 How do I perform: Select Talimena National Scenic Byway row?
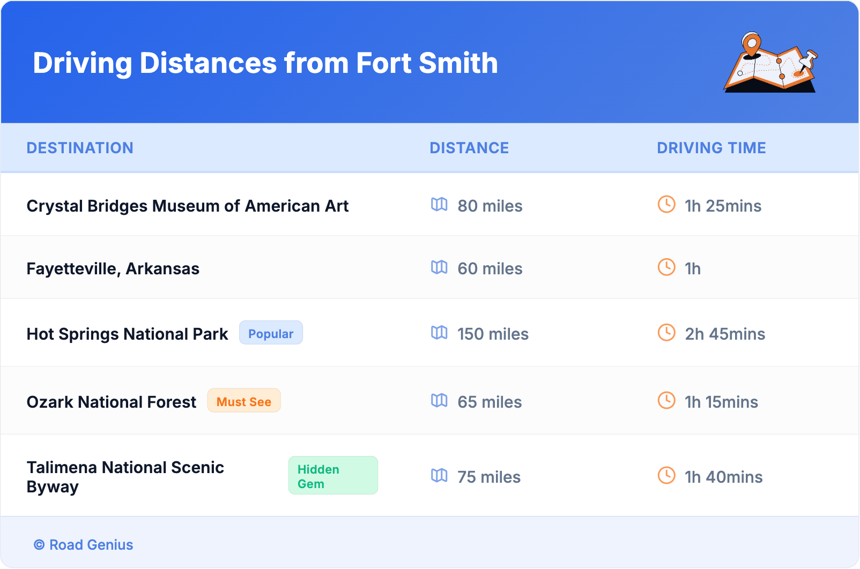(x=125, y=477)
